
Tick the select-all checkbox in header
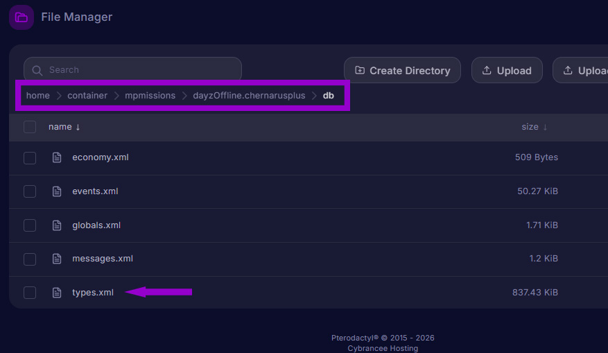30,127
